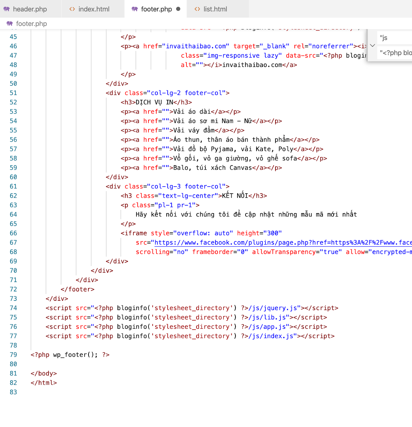This screenshot has height=427, width=412.
Task: Click the alt="" attribute on line 48
Action: [x=192, y=65]
